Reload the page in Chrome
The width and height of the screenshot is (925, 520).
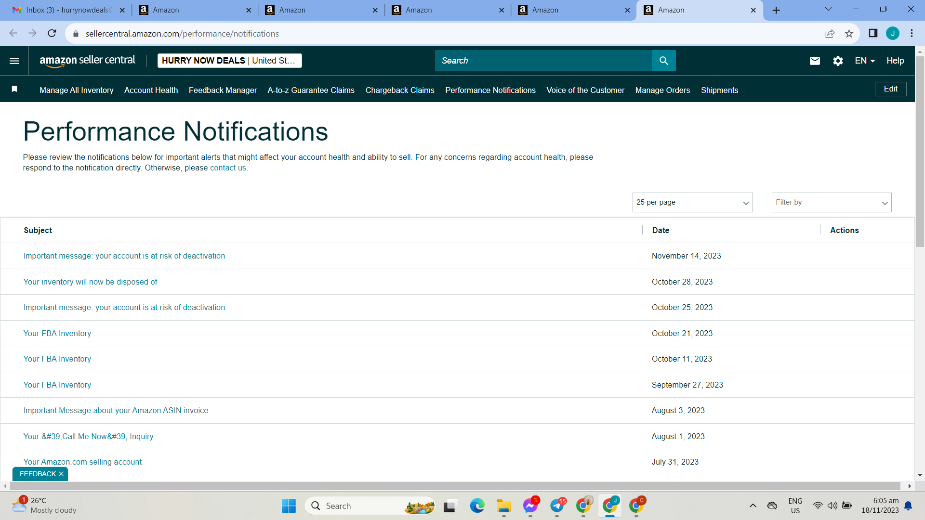(52, 33)
